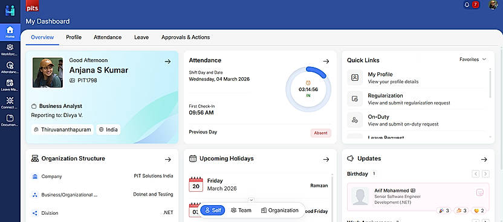
Task: Open the Documents sidebar icon
Action: point(10,120)
